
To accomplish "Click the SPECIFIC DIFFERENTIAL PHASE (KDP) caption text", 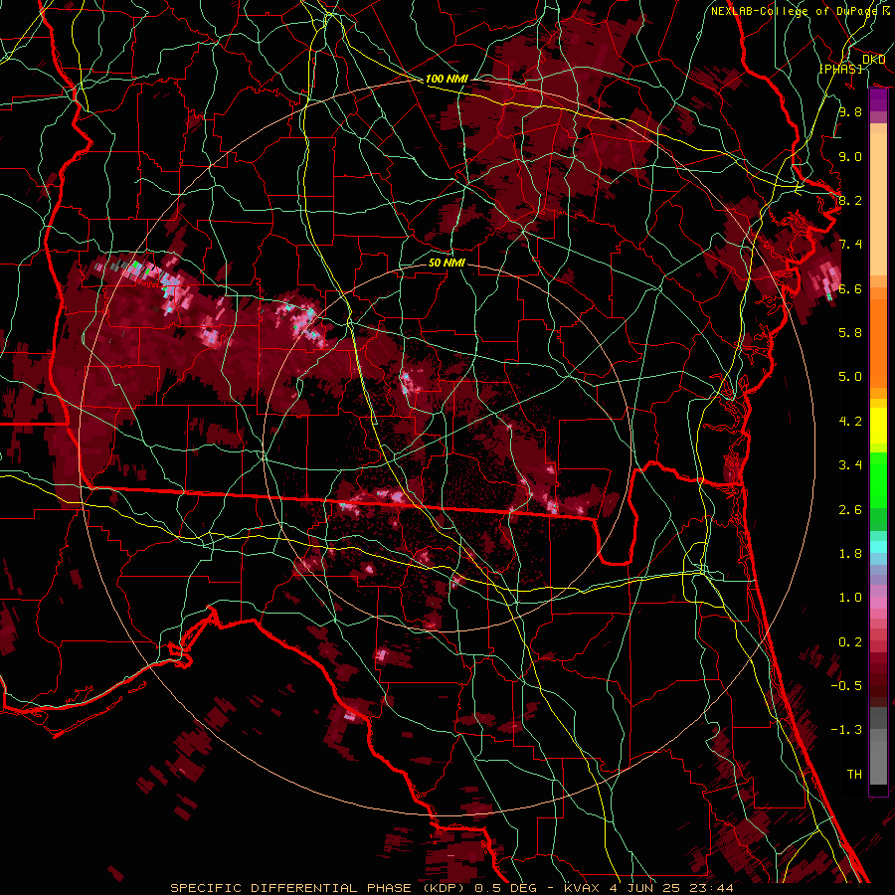I will (317, 888).
